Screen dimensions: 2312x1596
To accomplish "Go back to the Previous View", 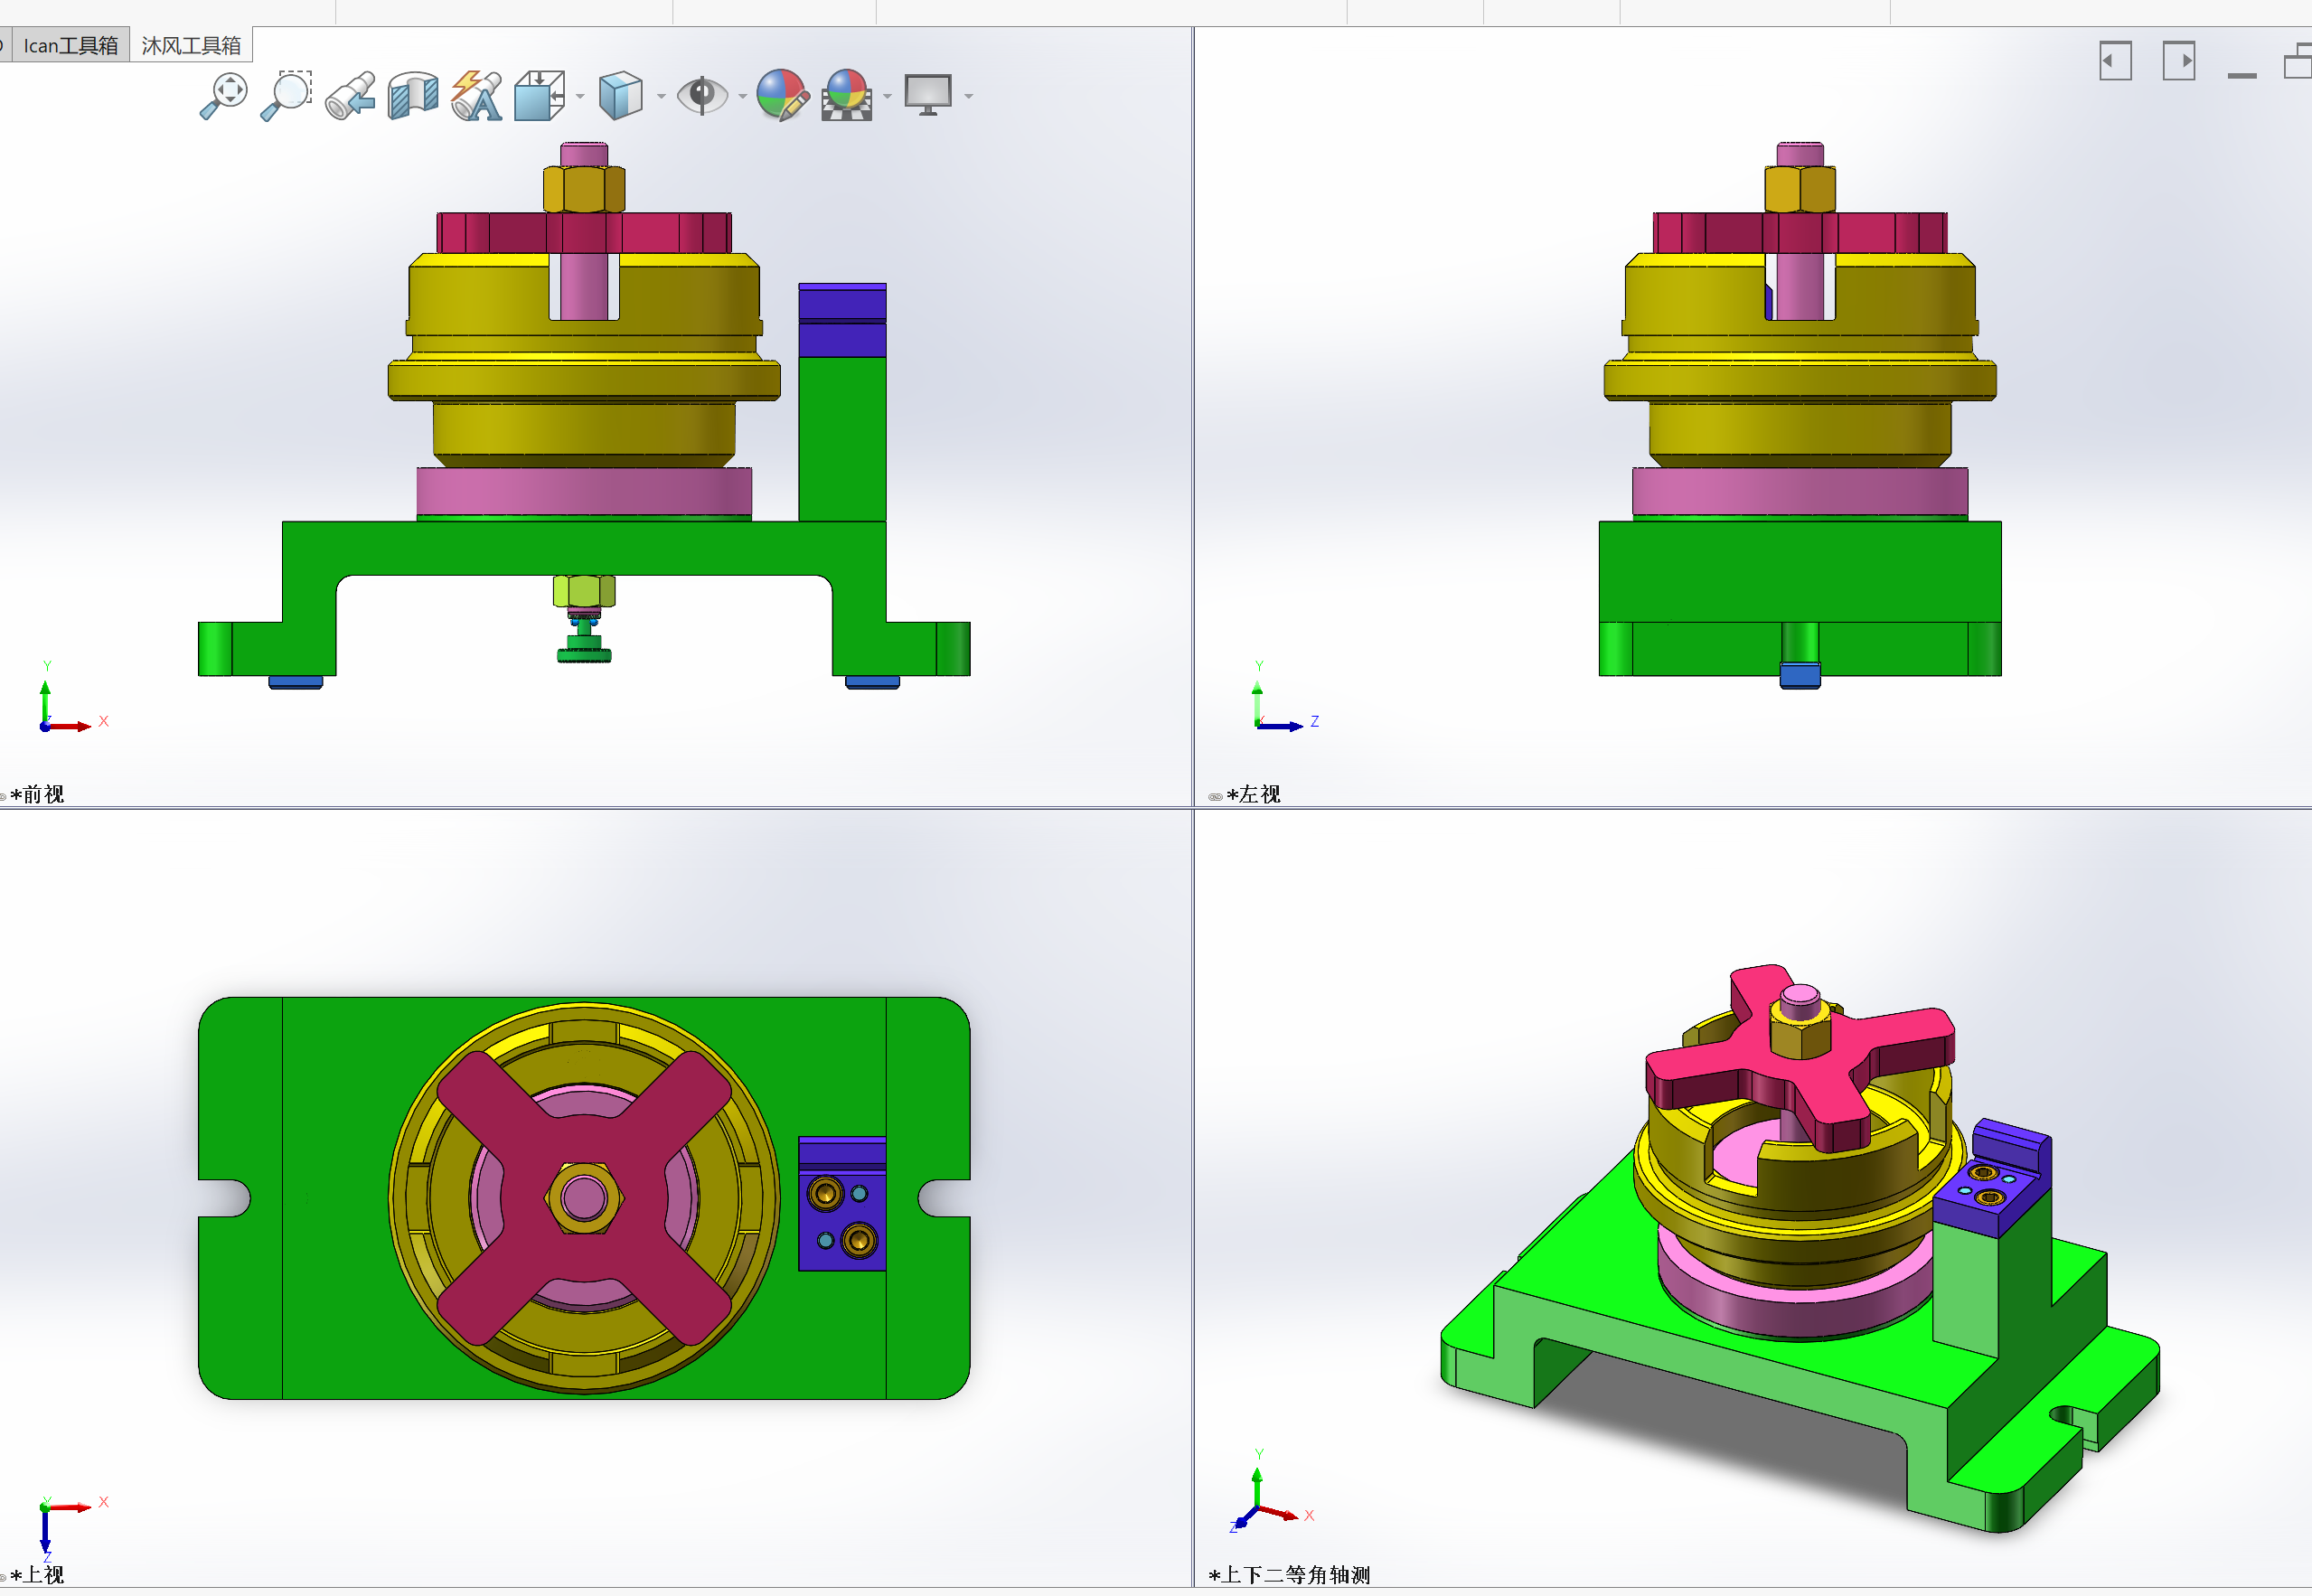I will [350, 96].
